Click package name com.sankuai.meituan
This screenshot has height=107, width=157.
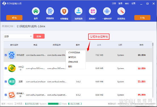pos(36,81)
